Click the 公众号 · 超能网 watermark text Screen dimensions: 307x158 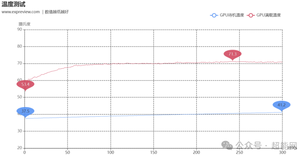pyautogui.click(x=266, y=145)
